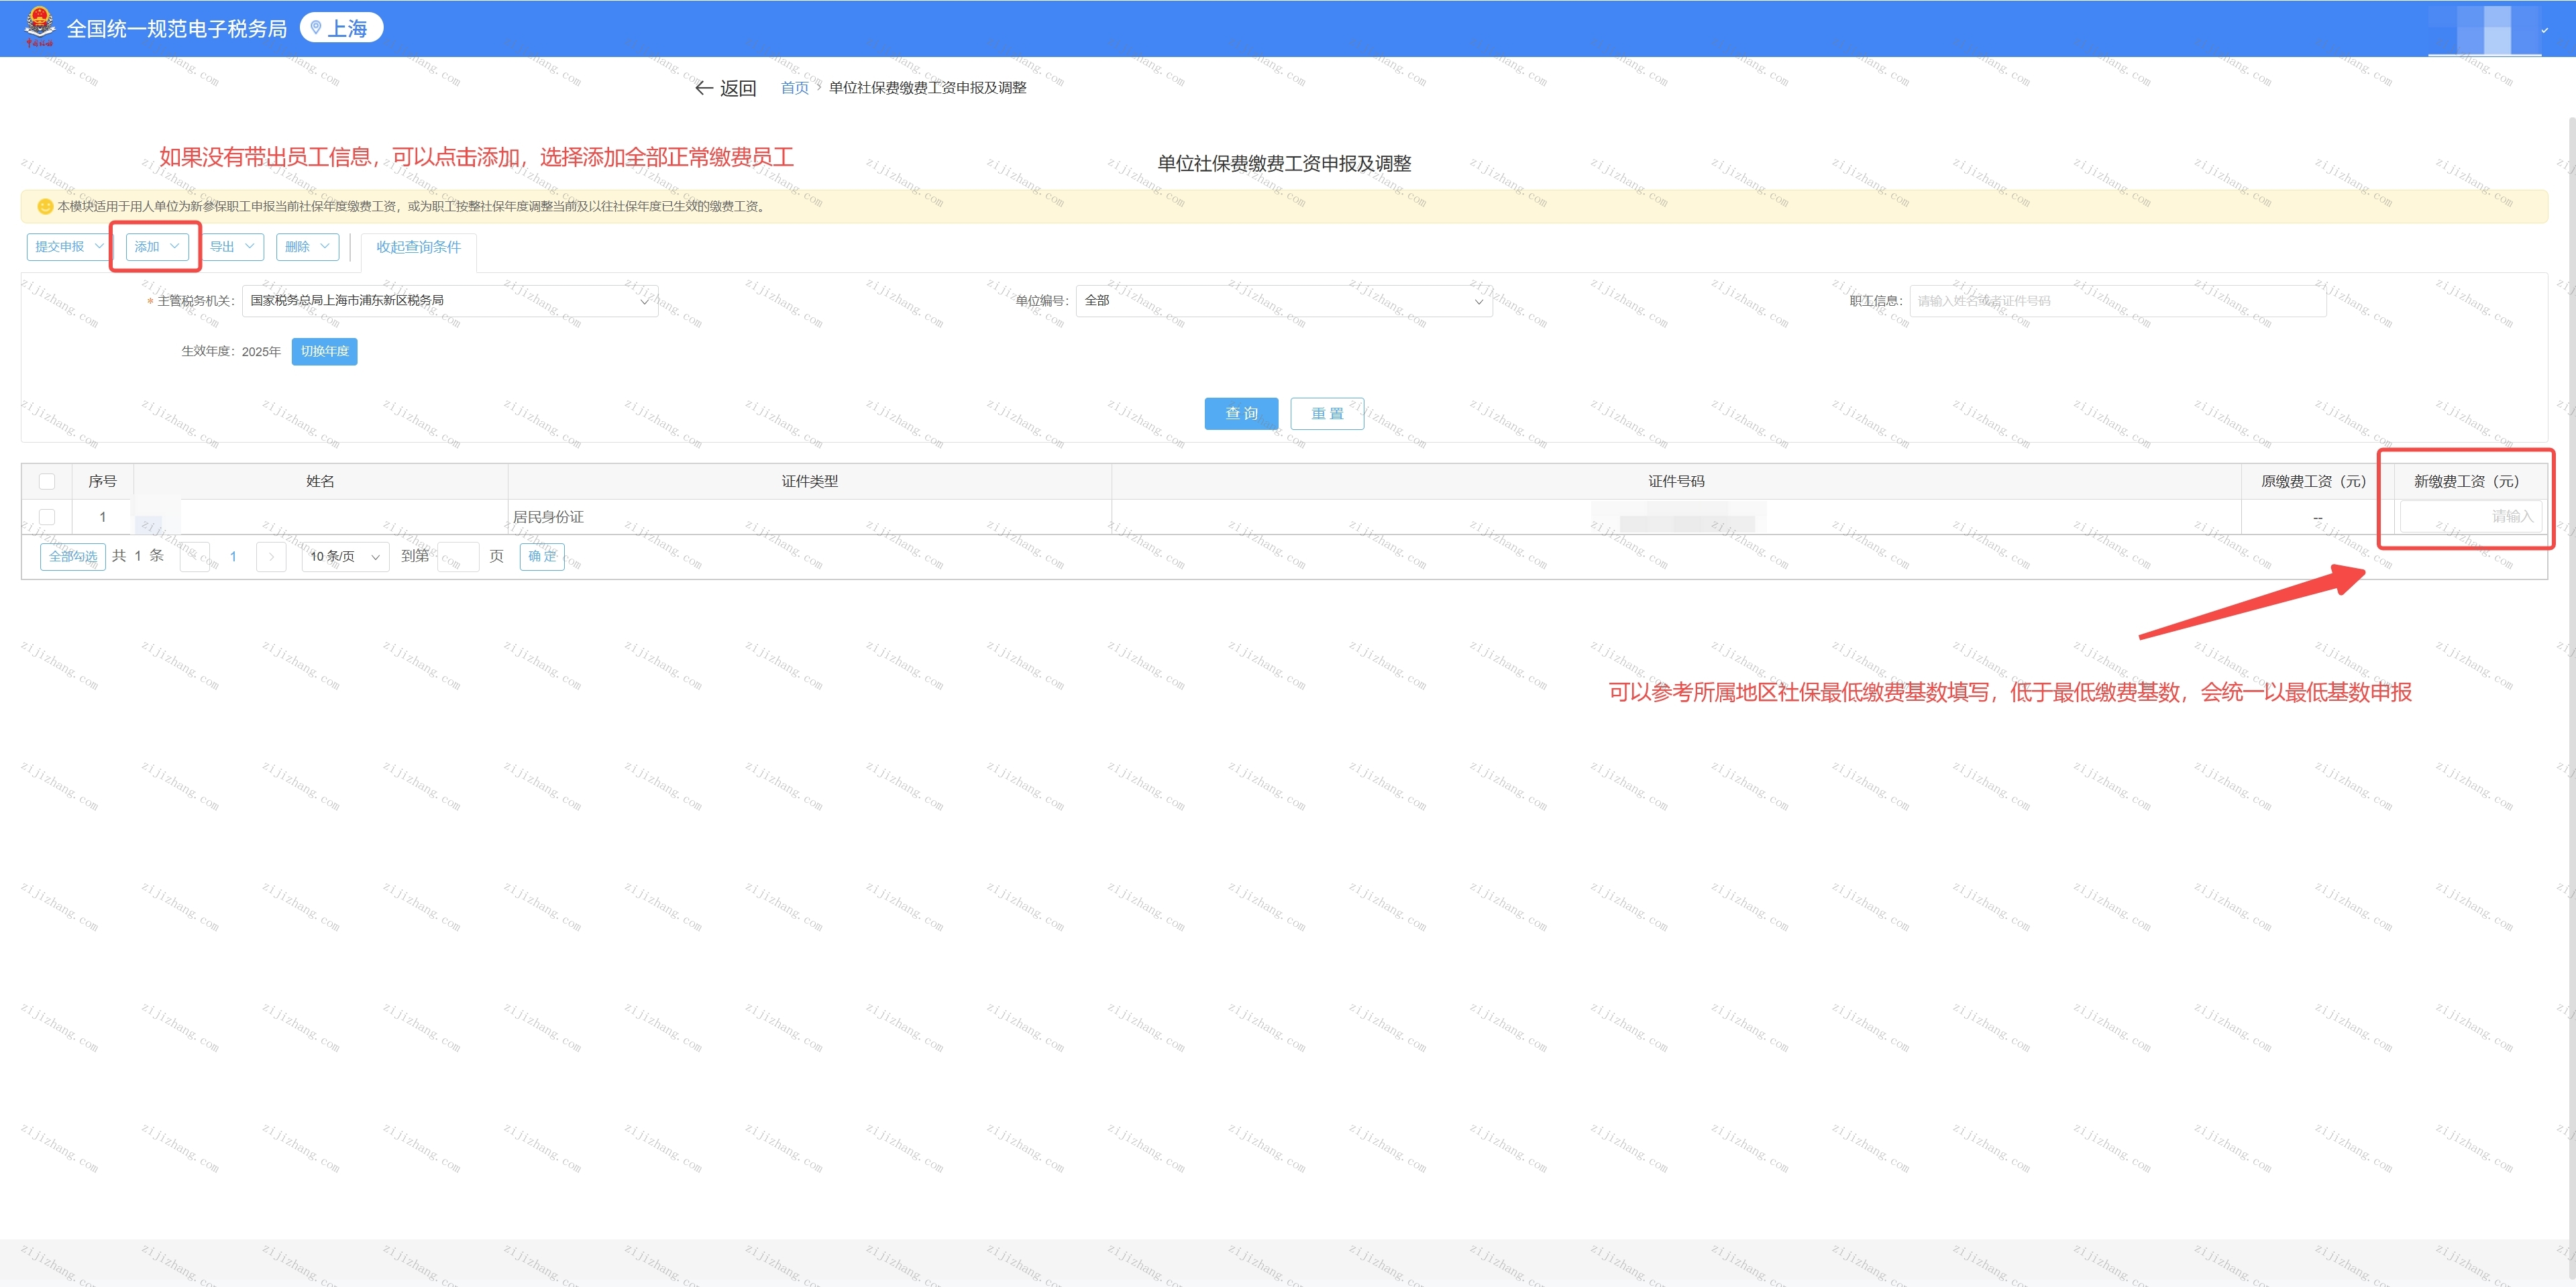The height and width of the screenshot is (1287, 2576).
Task: Open the 删除 dropdown button
Action: click(x=307, y=247)
